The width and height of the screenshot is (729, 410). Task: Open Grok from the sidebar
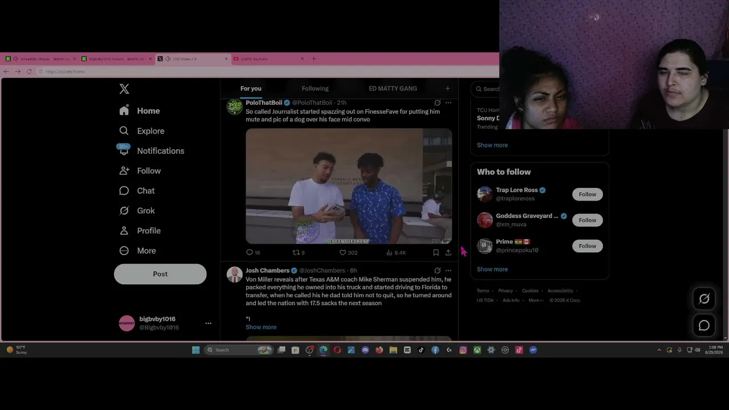pyautogui.click(x=137, y=211)
